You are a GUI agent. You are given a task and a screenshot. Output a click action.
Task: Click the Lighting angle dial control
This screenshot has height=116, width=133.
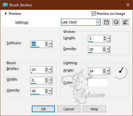[x=120, y=71]
